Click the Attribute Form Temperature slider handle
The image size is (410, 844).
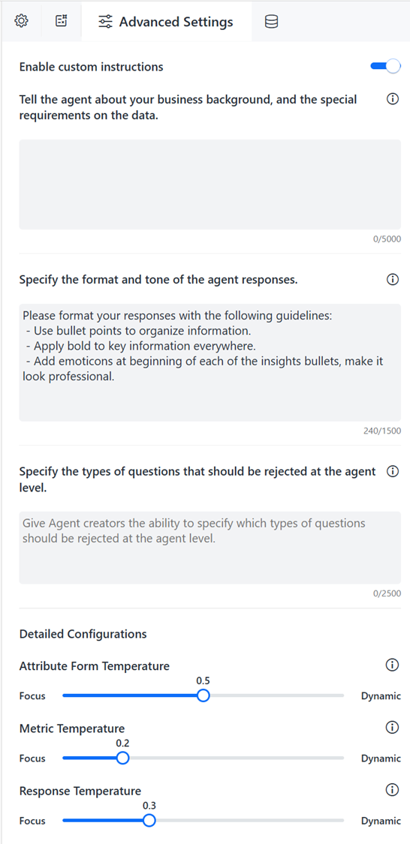[x=203, y=696]
